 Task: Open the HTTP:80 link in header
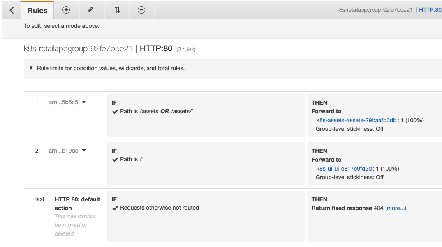tap(430, 10)
